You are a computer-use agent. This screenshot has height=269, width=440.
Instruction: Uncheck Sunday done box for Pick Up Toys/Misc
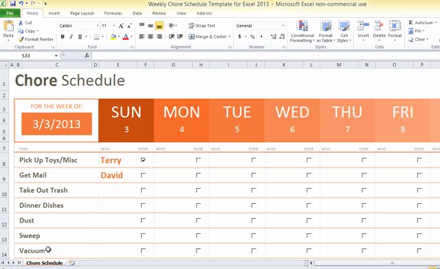pos(143,160)
